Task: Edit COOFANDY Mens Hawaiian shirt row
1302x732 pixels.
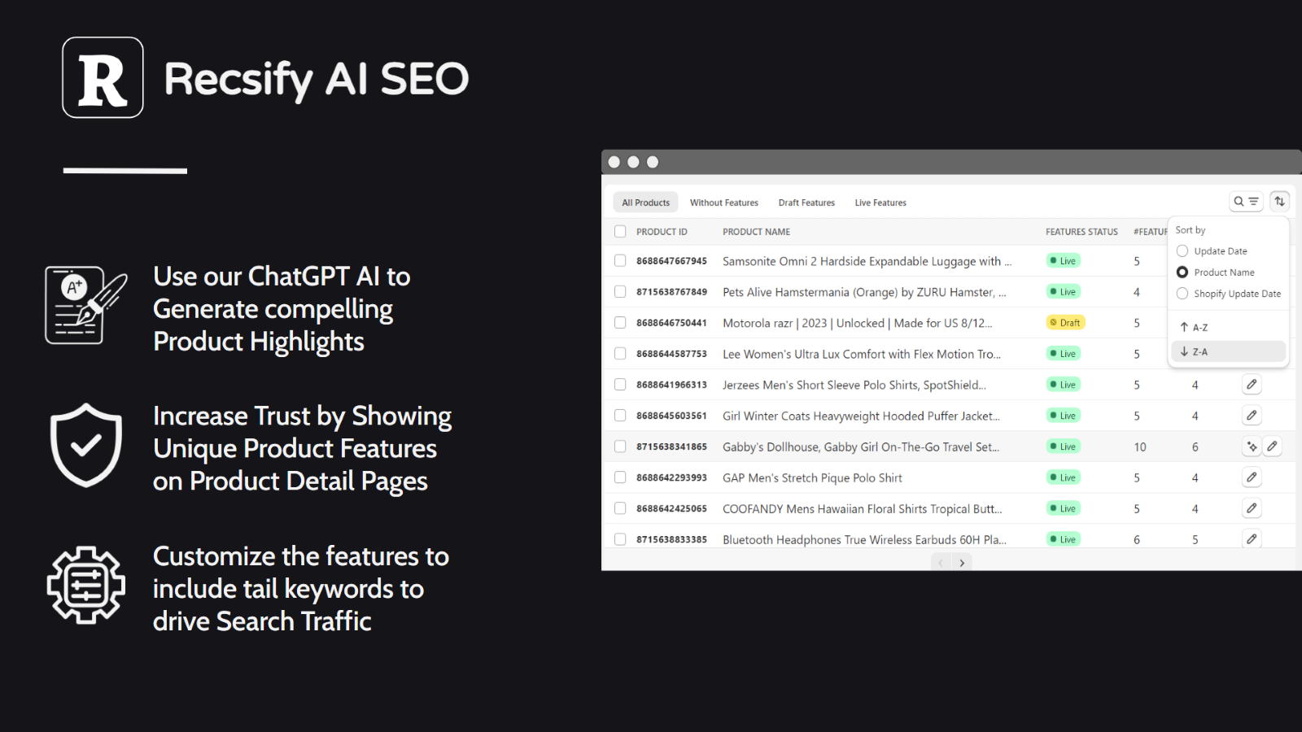Action: [1252, 508]
